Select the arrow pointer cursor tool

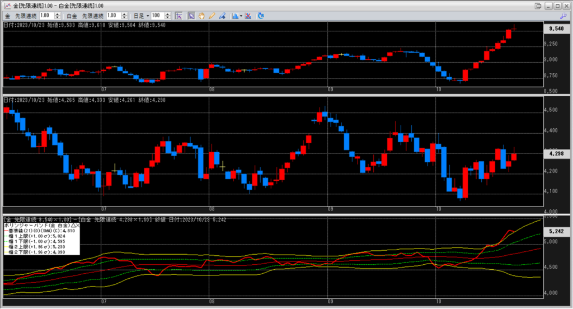(191, 16)
